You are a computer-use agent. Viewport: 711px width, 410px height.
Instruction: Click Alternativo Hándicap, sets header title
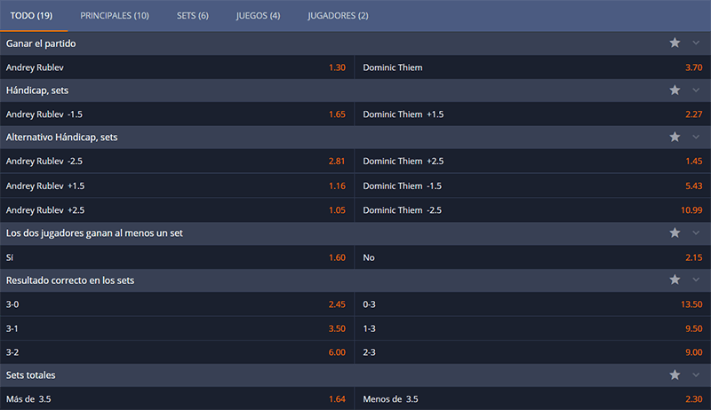61,138
